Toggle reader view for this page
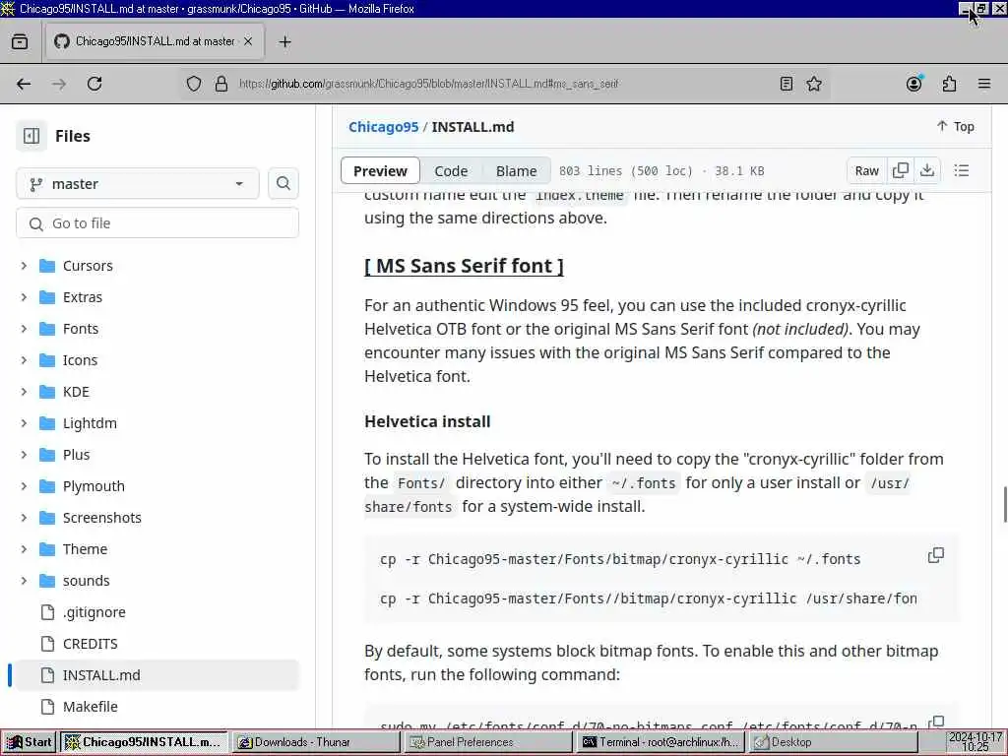 (787, 84)
